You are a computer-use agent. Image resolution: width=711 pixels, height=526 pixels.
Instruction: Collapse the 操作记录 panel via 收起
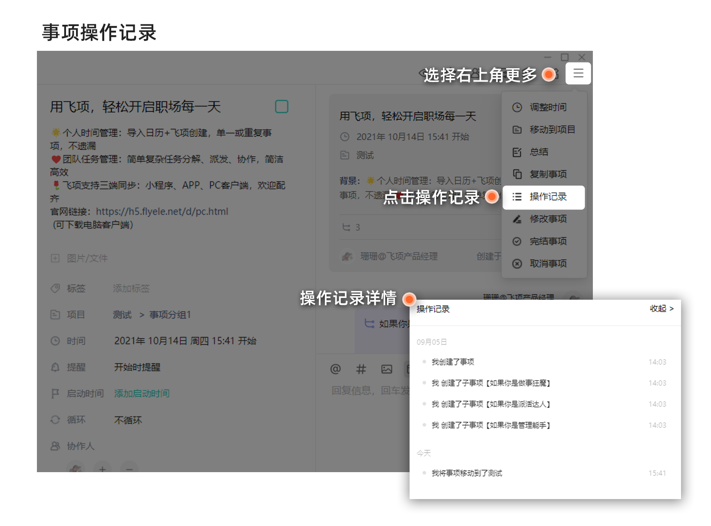[x=661, y=308]
